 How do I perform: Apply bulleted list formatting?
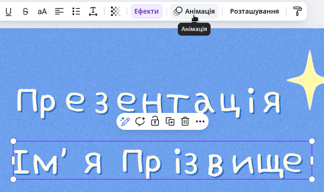point(76,11)
